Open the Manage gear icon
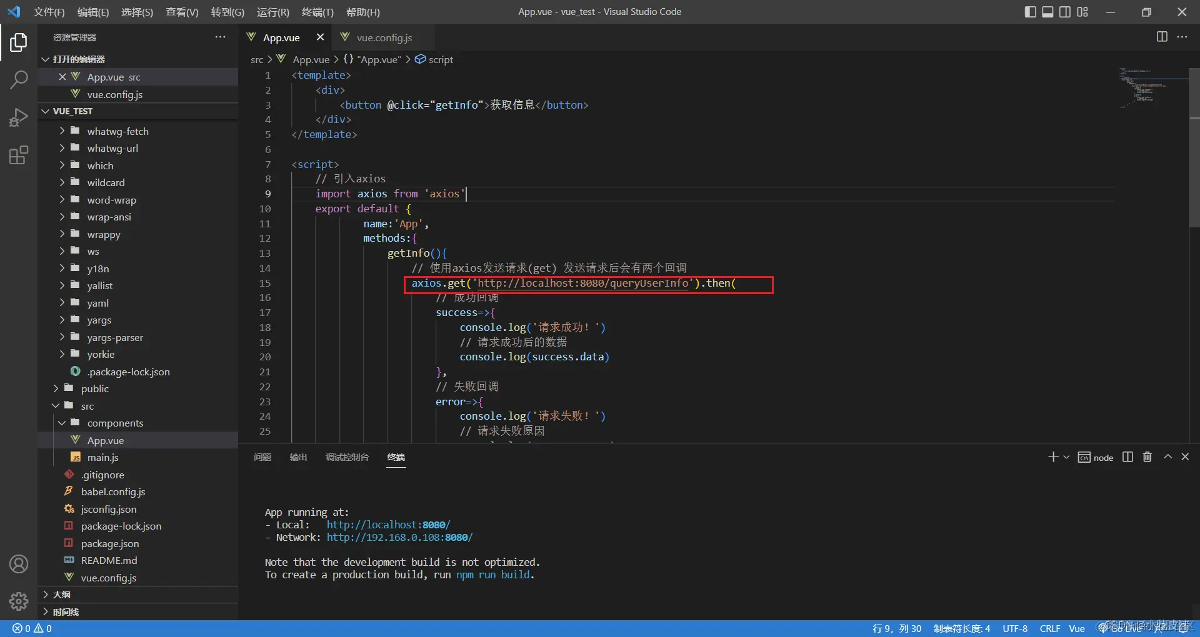 pyautogui.click(x=19, y=601)
